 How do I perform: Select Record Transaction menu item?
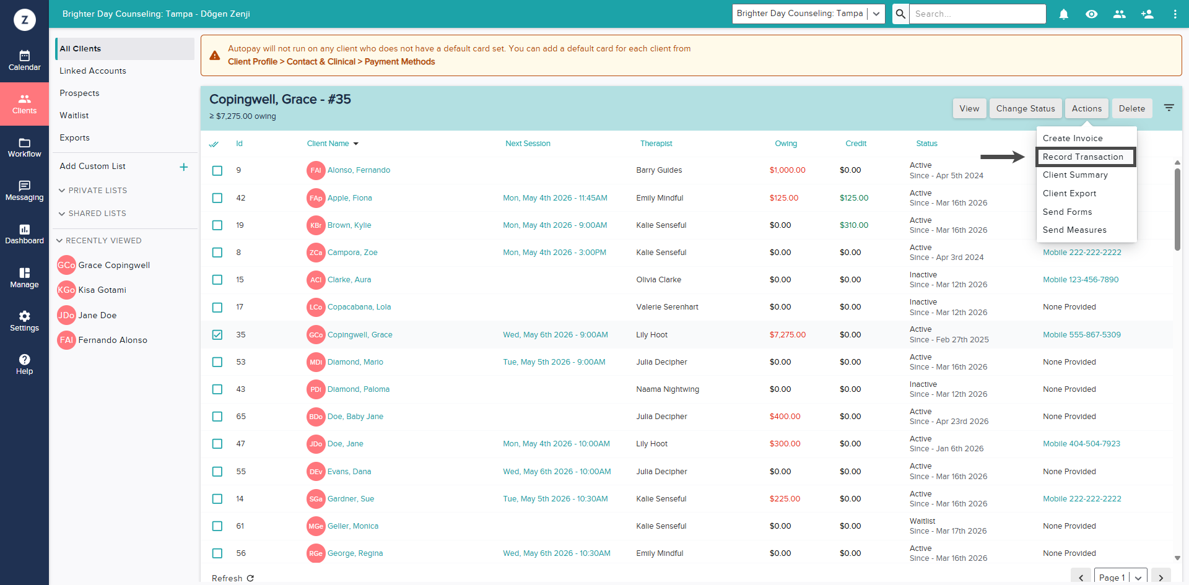coord(1086,157)
